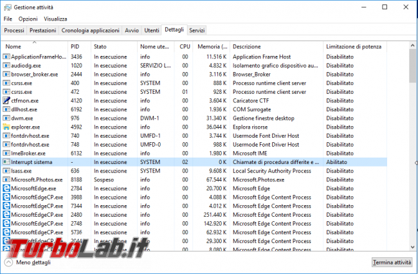Sort by the Stato column header
418x274 pixels.
tap(114, 46)
